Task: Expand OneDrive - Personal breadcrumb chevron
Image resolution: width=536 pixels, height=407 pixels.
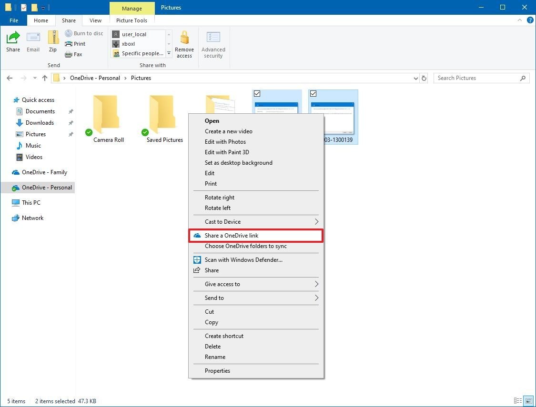Action: (125, 78)
